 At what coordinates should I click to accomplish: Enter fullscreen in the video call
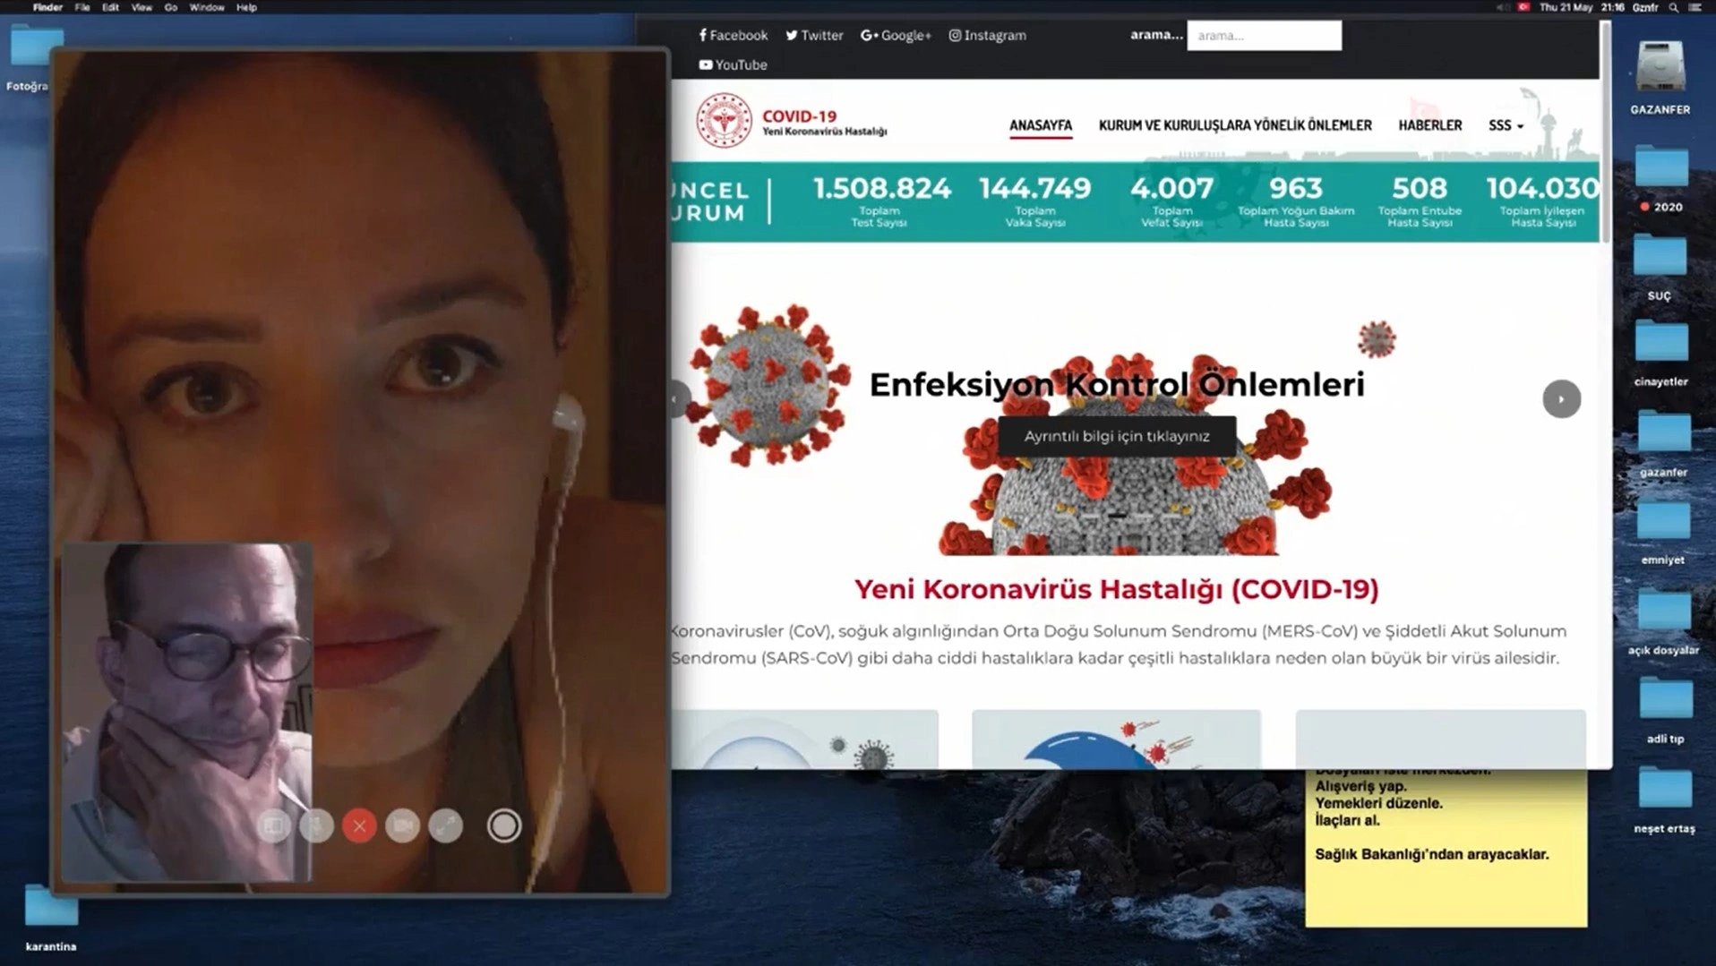(x=445, y=825)
